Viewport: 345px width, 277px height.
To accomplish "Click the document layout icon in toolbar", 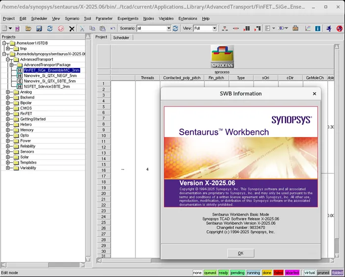I will tap(268, 28).
